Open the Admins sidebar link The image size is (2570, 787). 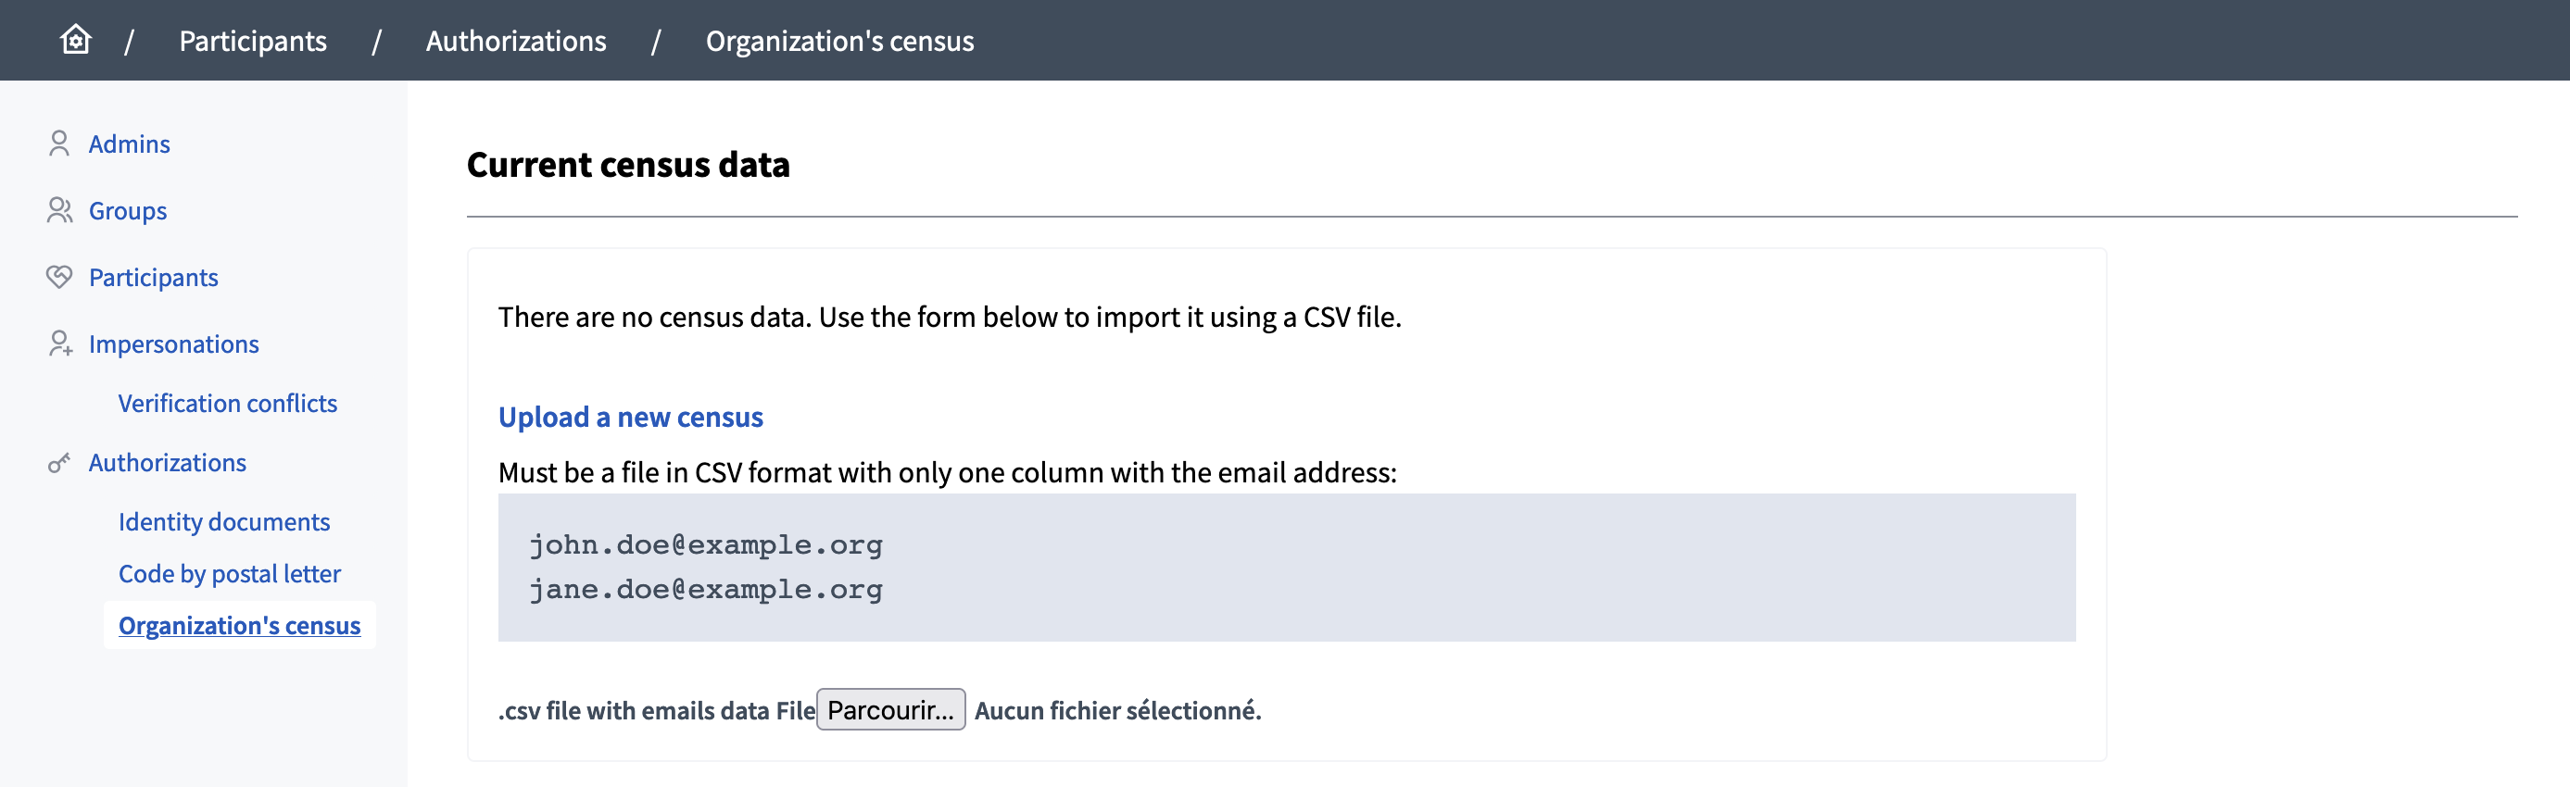(x=130, y=144)
